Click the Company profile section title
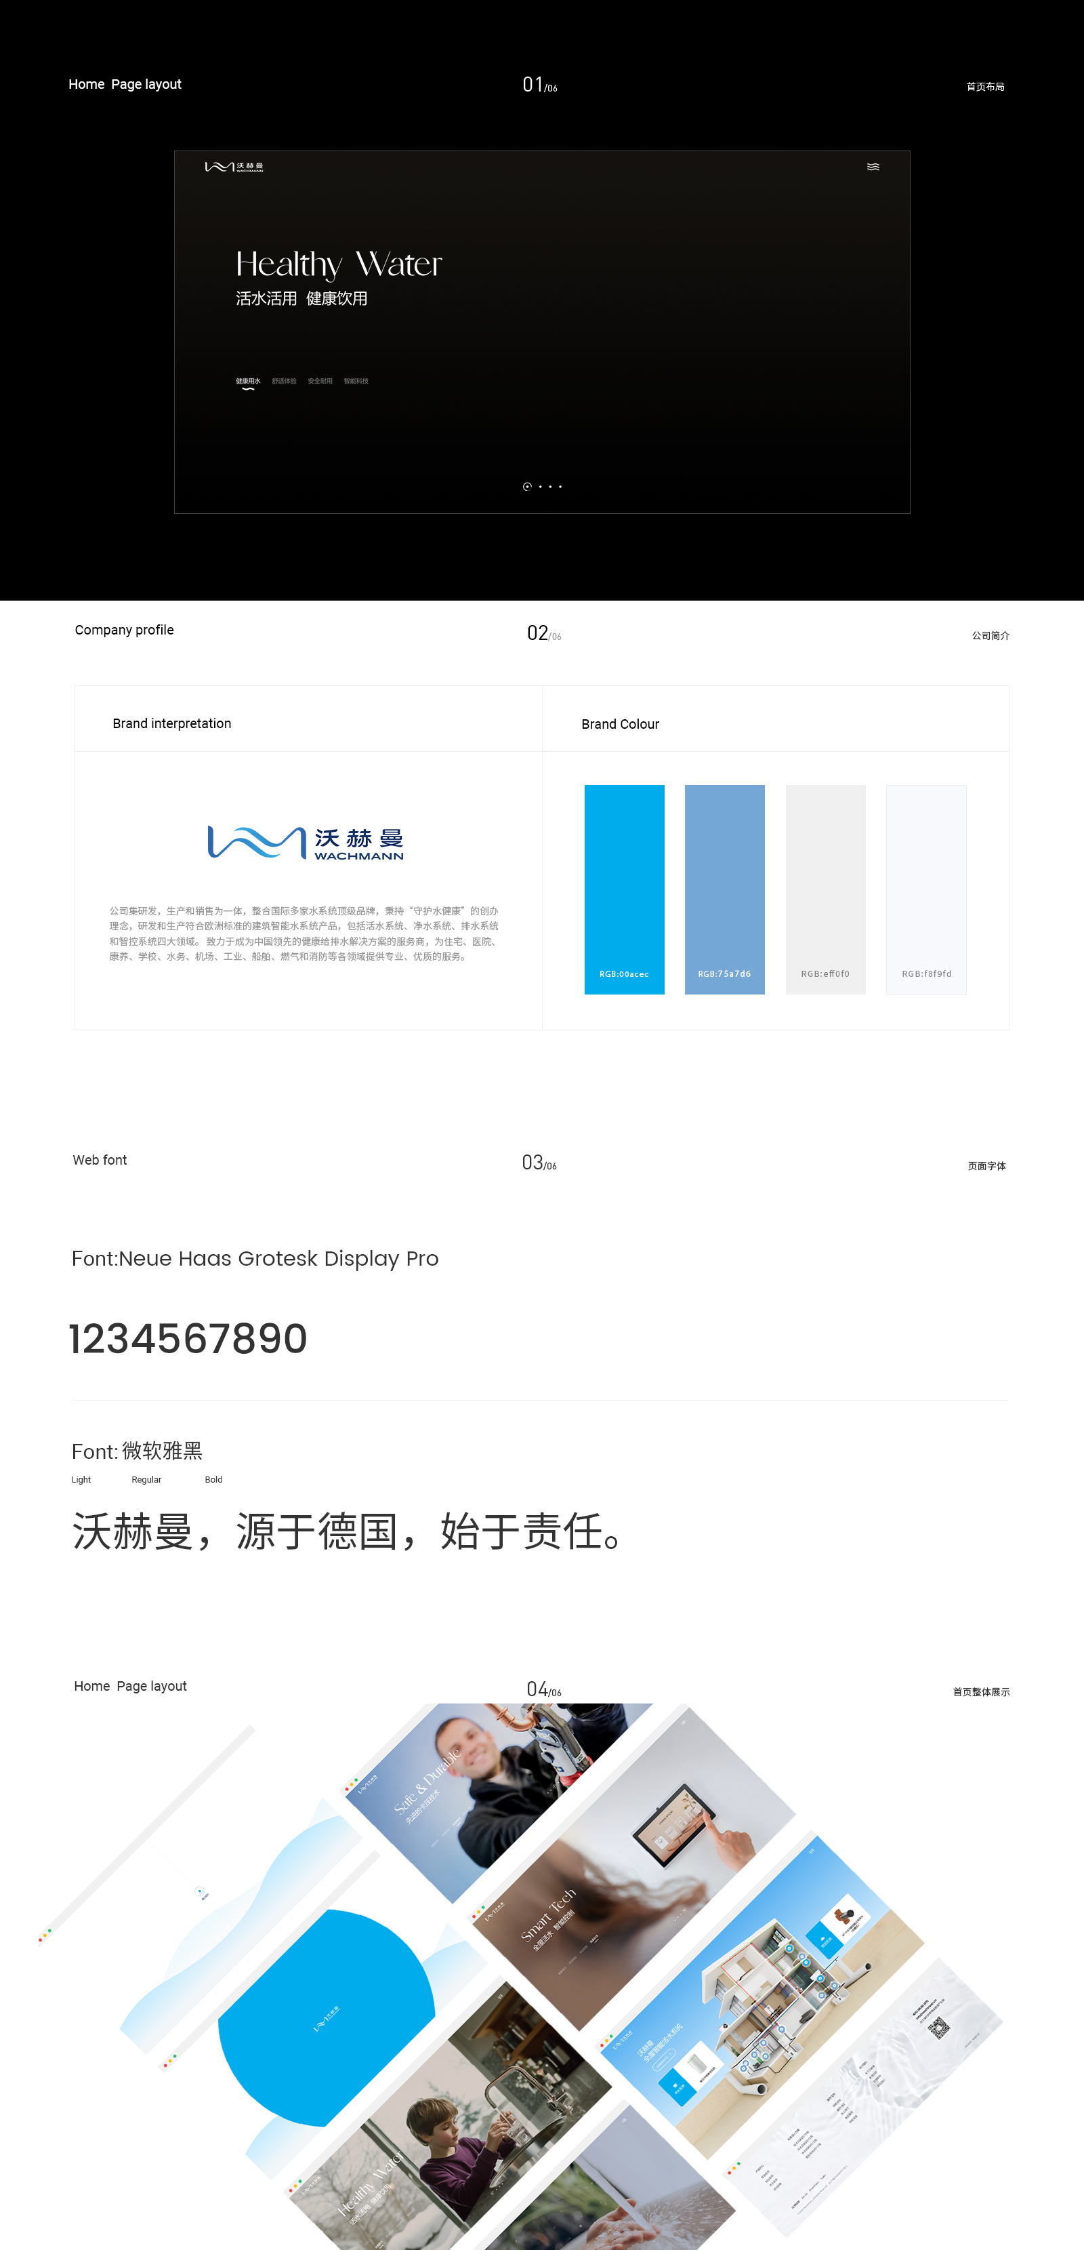Image resolution: width=1084 pixels, height=2250 pixels. click(124, 630)
